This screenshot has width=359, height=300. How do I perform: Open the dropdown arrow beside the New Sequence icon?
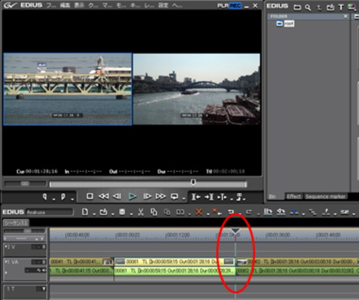(93, 213)
